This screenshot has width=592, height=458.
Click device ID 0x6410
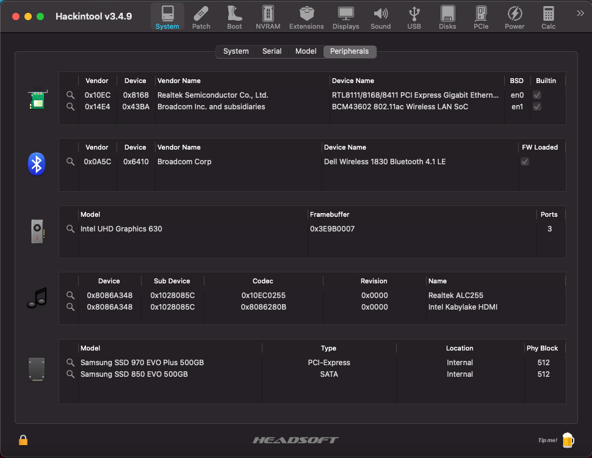coord(136,161)
